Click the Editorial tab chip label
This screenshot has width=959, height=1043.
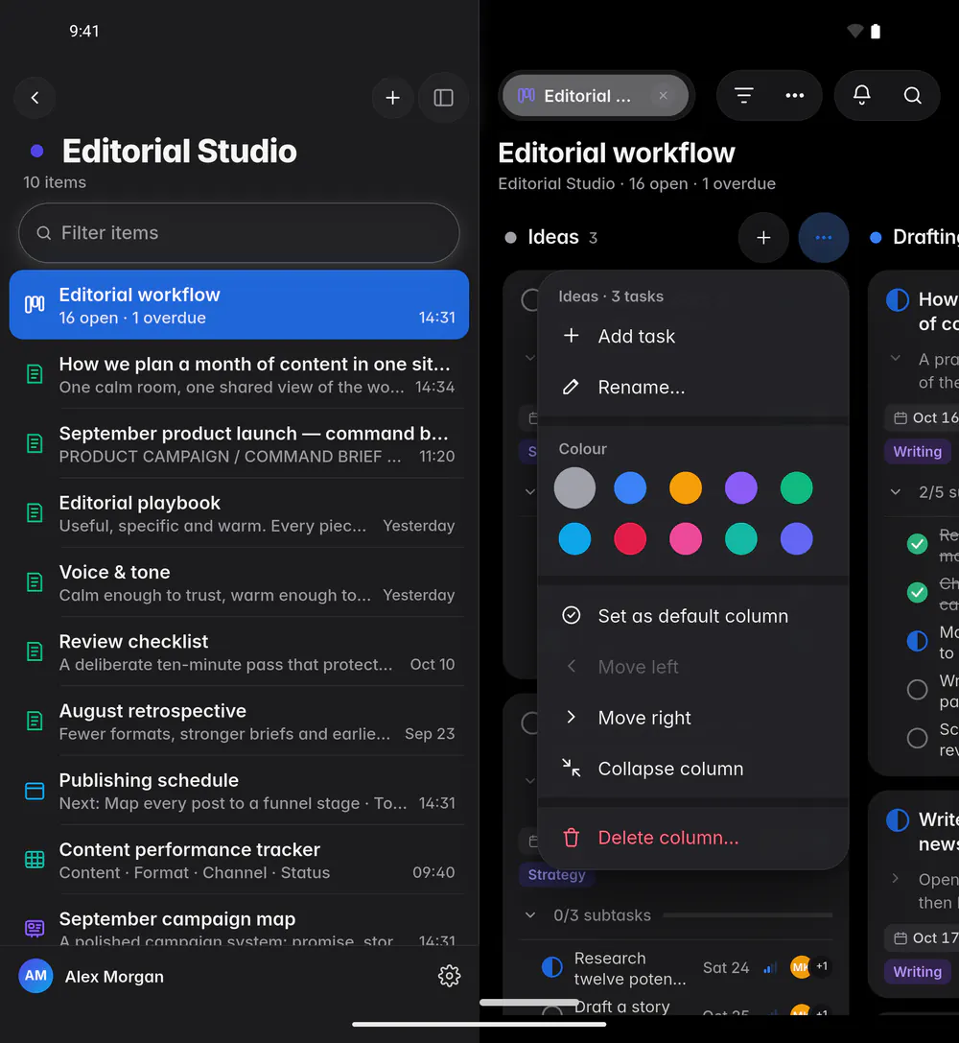click(587, 96)
